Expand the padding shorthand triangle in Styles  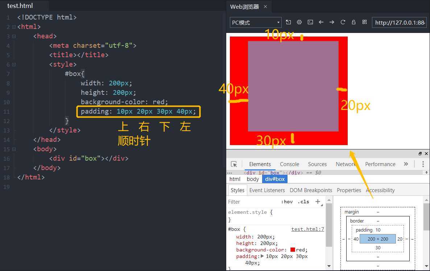click(262, 256)
